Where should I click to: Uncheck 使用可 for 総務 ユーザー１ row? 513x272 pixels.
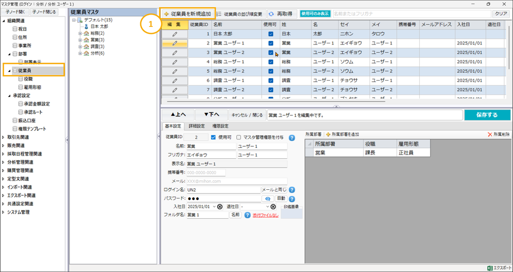tap(270, 62)
